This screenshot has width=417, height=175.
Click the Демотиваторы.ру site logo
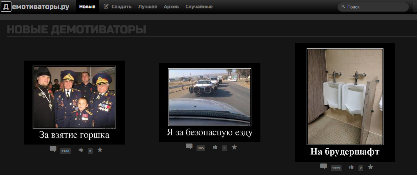point(35,6)
